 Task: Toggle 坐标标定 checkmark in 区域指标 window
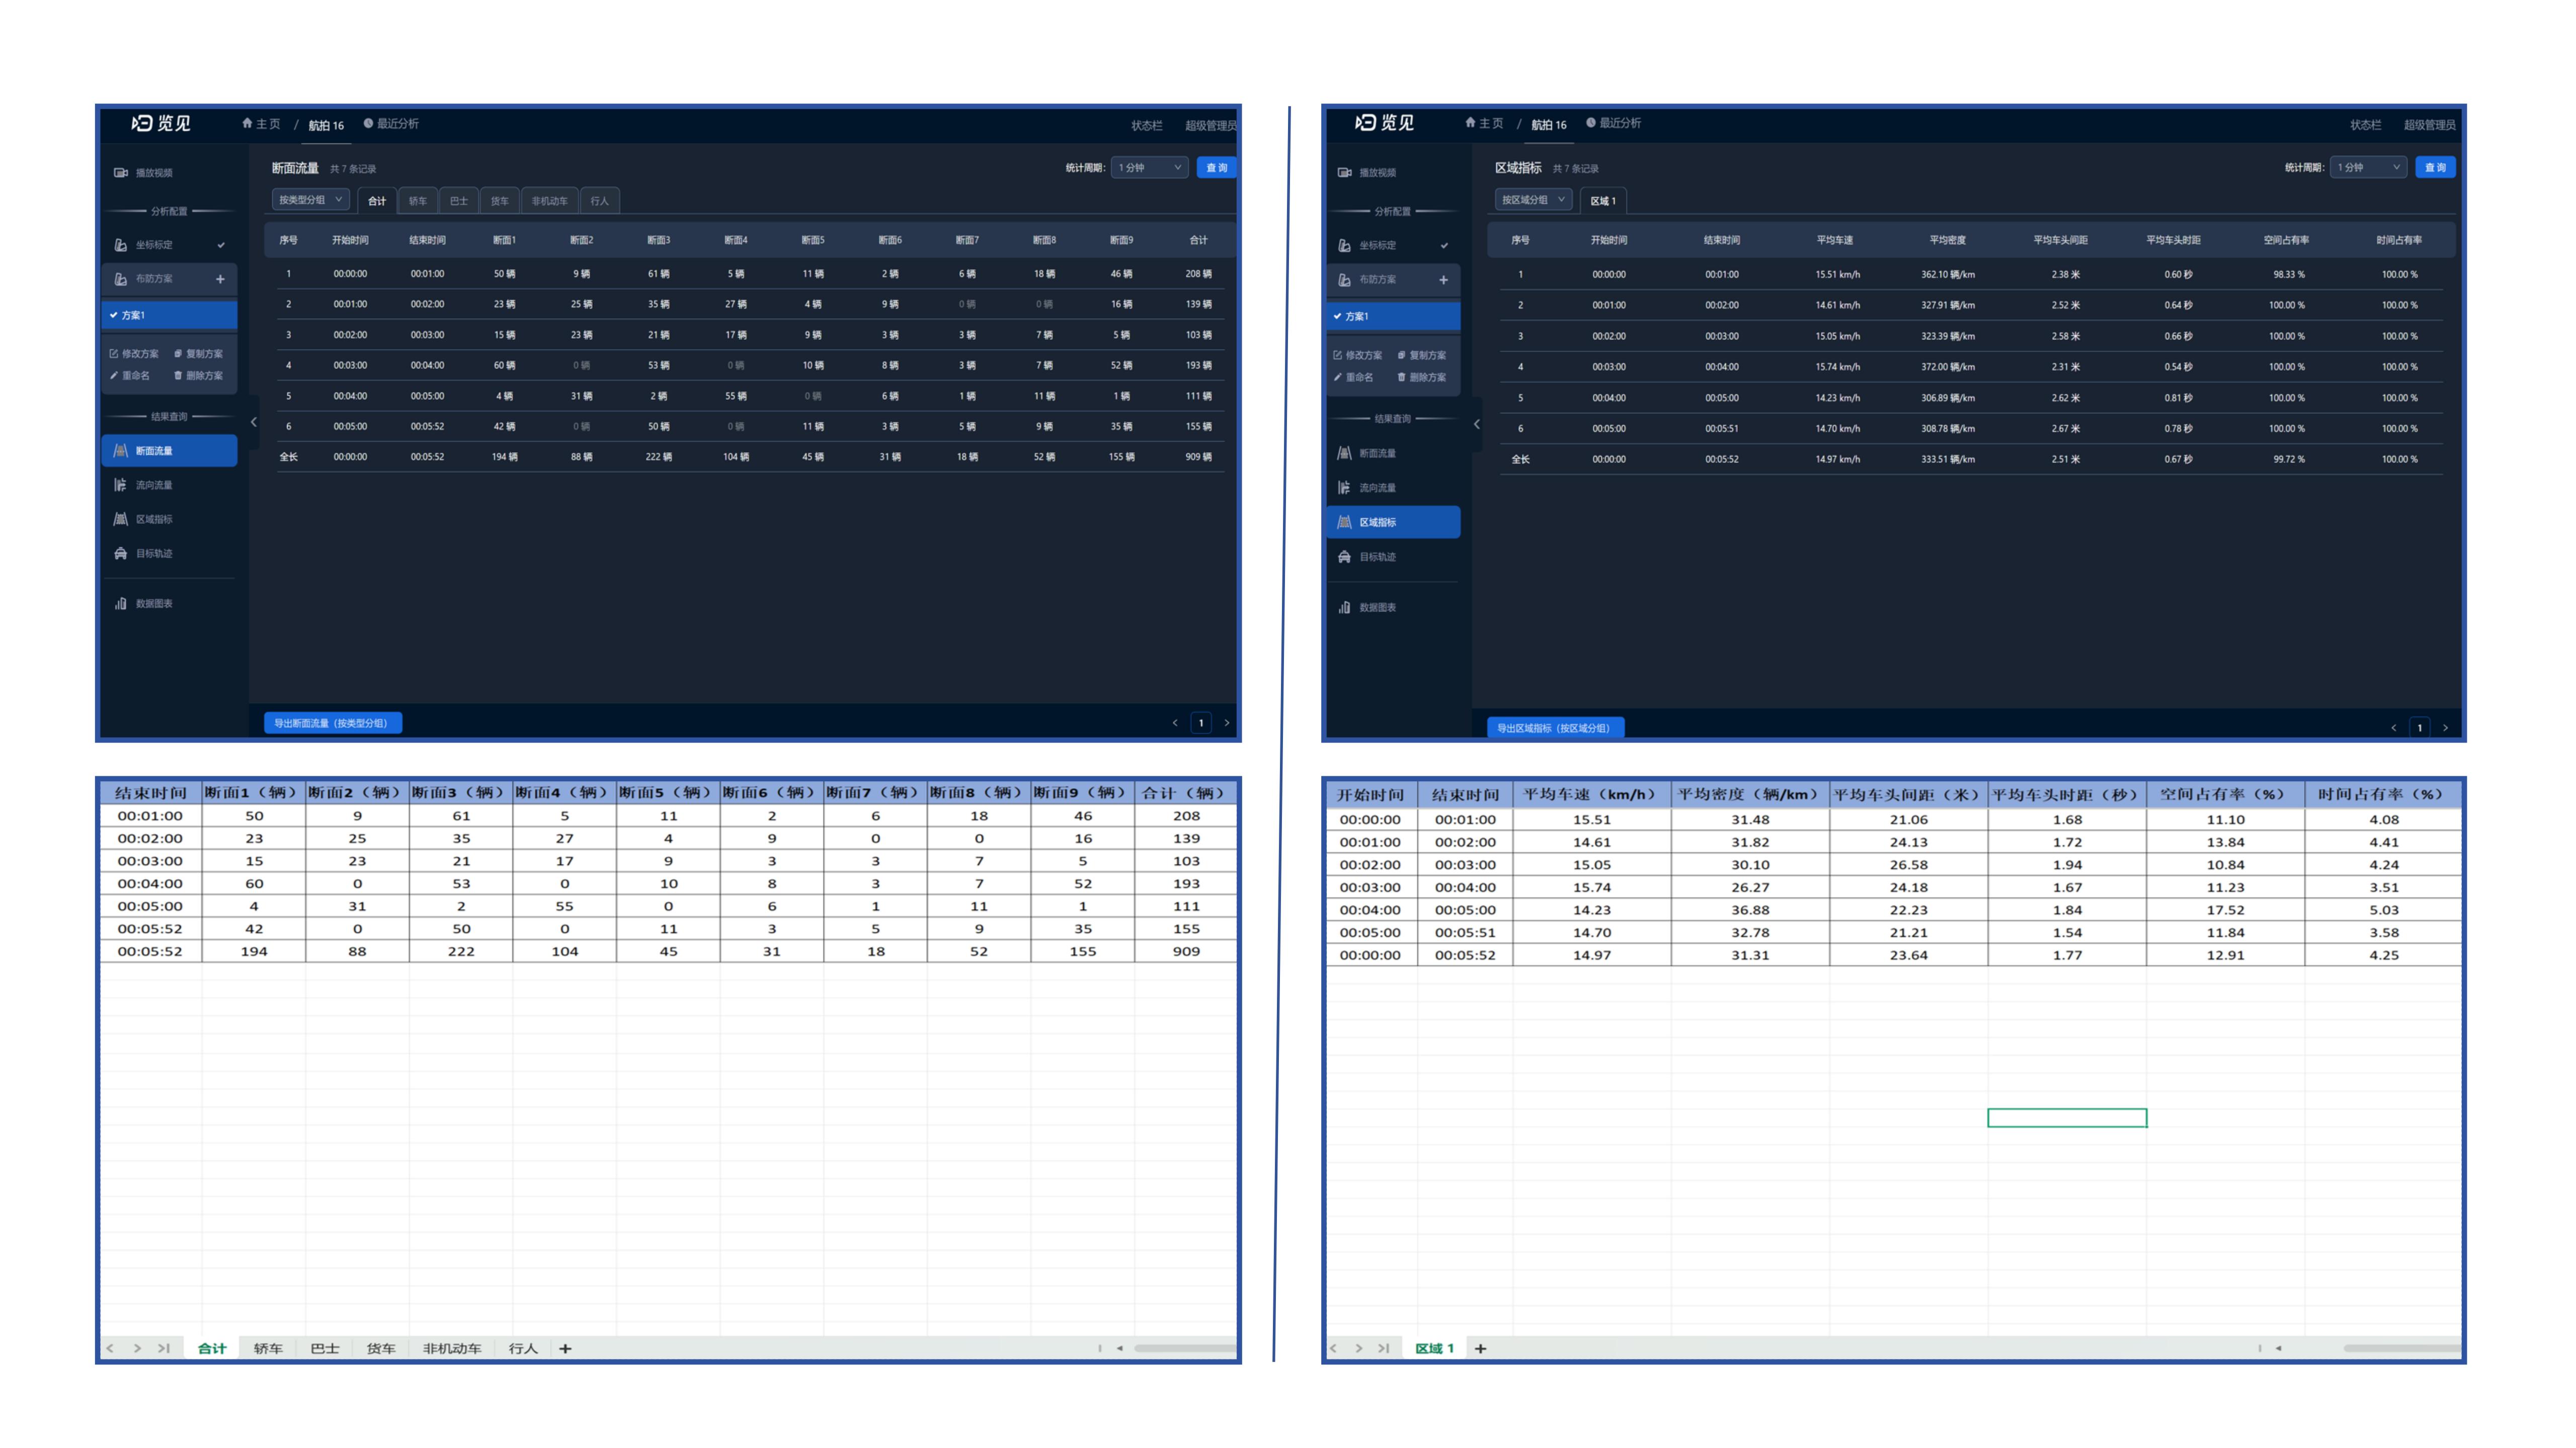click(x=1444, y=246)
